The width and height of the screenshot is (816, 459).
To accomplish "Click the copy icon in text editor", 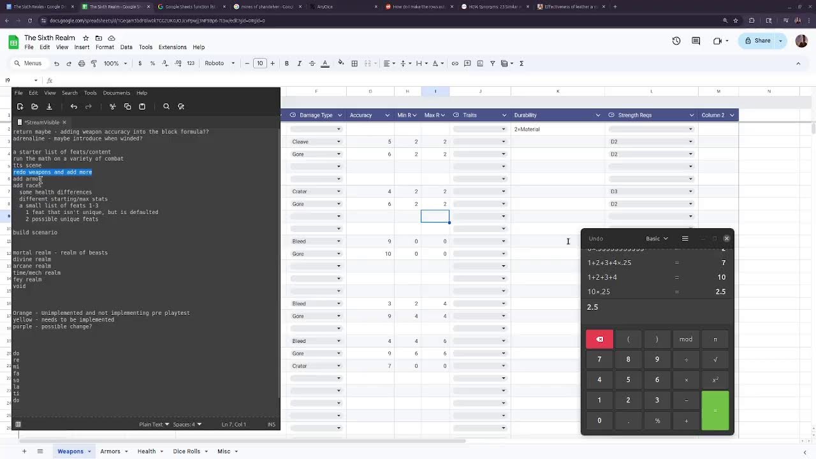I will coord(127,106).
